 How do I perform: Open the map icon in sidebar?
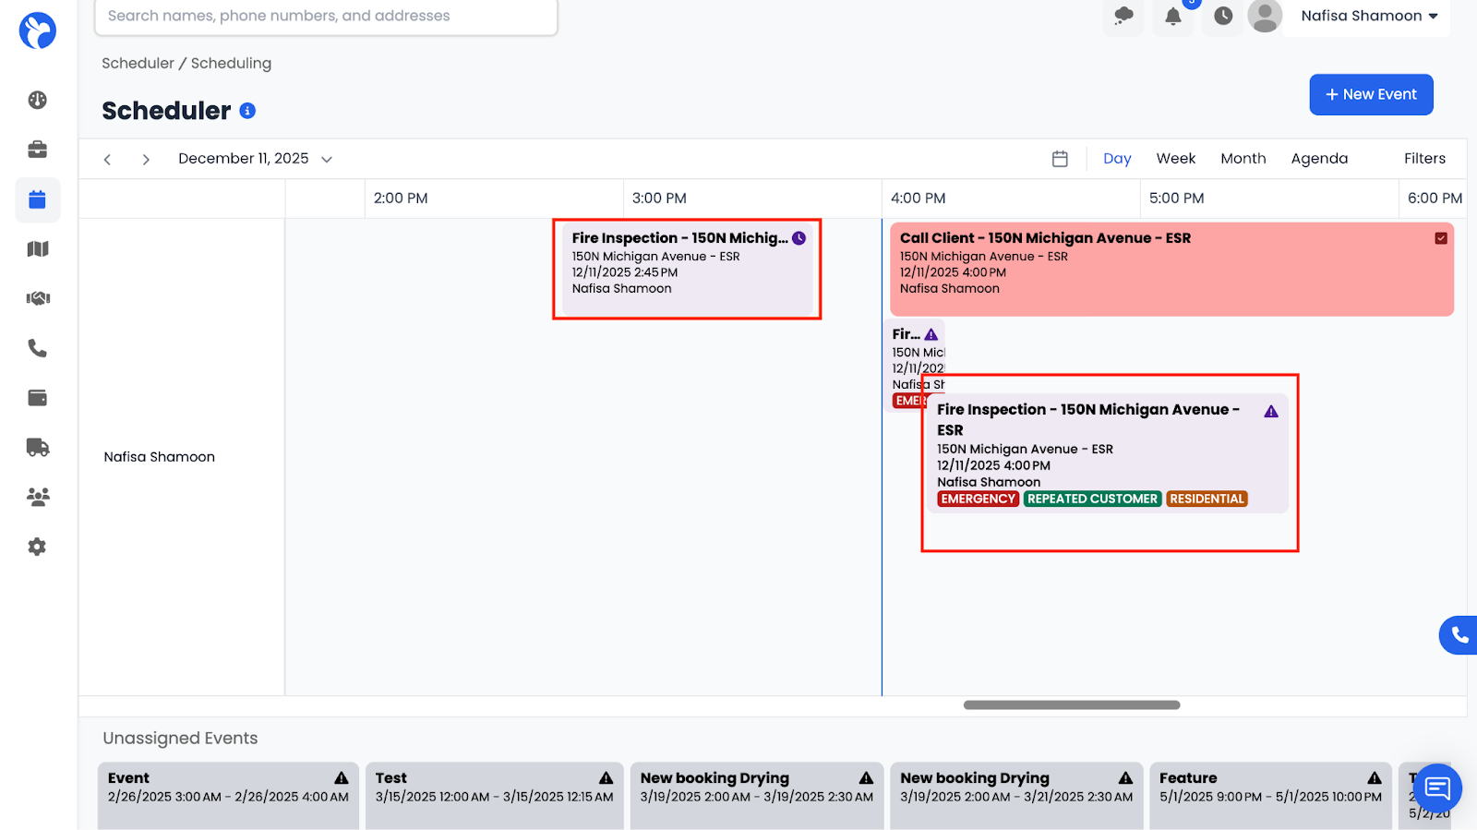[37, 249]
